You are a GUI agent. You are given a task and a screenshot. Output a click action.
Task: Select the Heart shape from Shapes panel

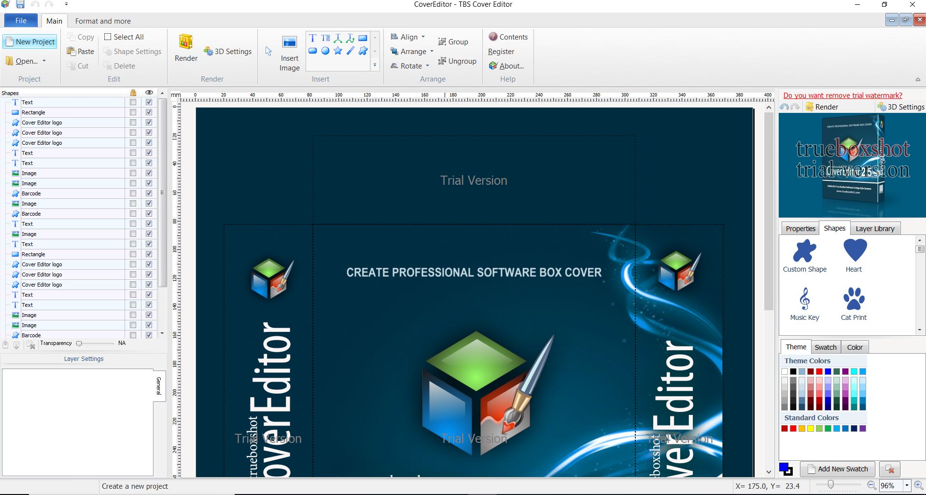coord(855,251)
